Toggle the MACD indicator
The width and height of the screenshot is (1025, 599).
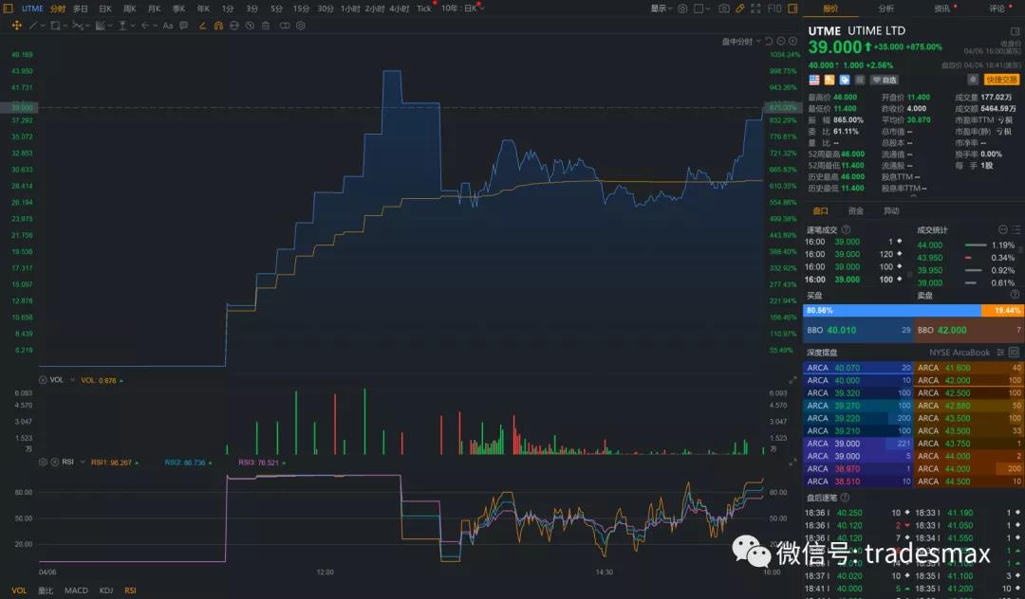76,590
